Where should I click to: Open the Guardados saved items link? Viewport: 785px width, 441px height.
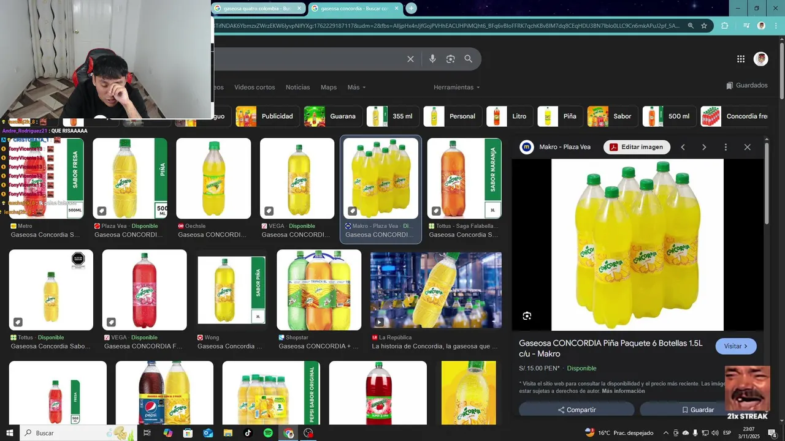tap(746, 86)
